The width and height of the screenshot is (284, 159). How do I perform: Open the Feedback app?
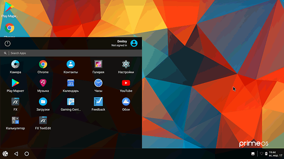98,104
